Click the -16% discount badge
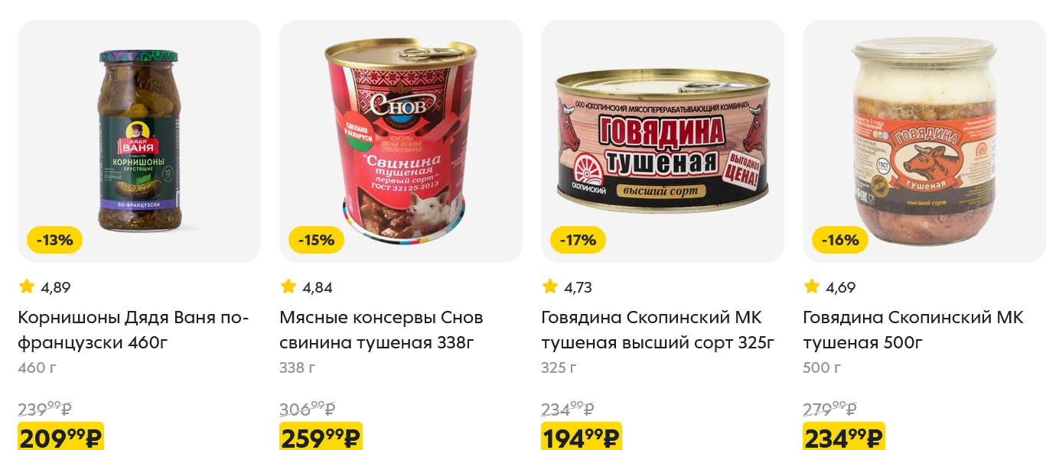The height and width of the screenshot is (450, 1059). [839, 240]
